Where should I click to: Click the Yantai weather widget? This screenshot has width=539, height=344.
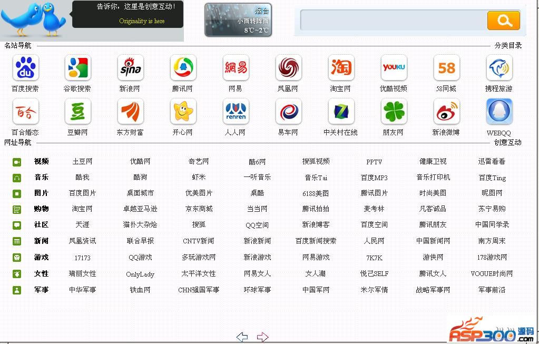[238, 20]
